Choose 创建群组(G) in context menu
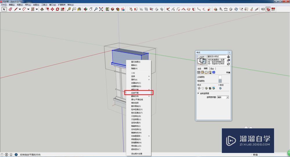The height and width of the screenshot is (157, 290). (x=139, y=86)
